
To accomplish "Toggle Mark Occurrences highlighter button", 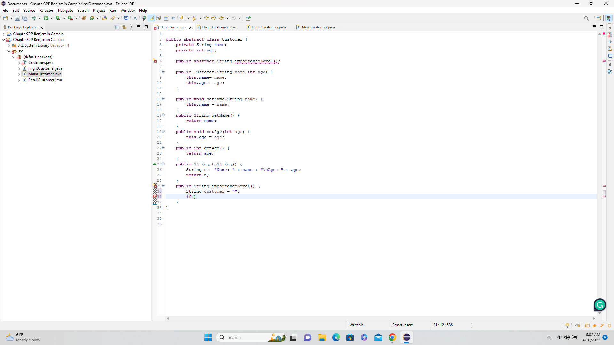I will point(152,18).
